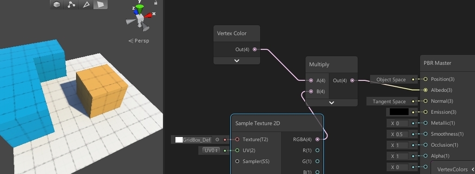Click Smoothness(1) port on PBR Master
Screen dimensions: 475x174
425,134
